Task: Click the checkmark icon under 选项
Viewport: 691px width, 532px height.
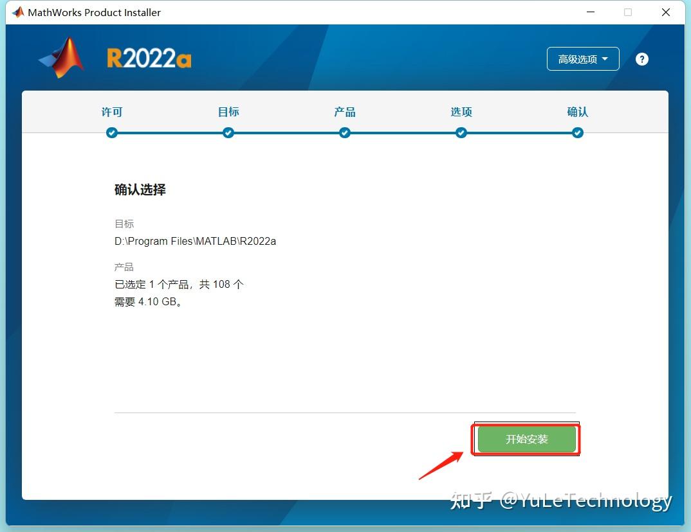Action: [461, 132]
